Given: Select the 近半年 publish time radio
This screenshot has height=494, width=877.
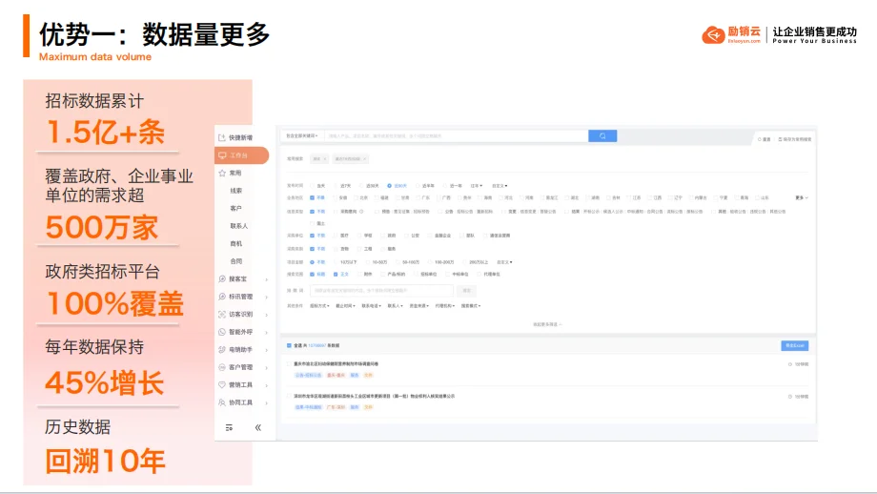Looking at the screenshot, I should [x=418, y=186].
